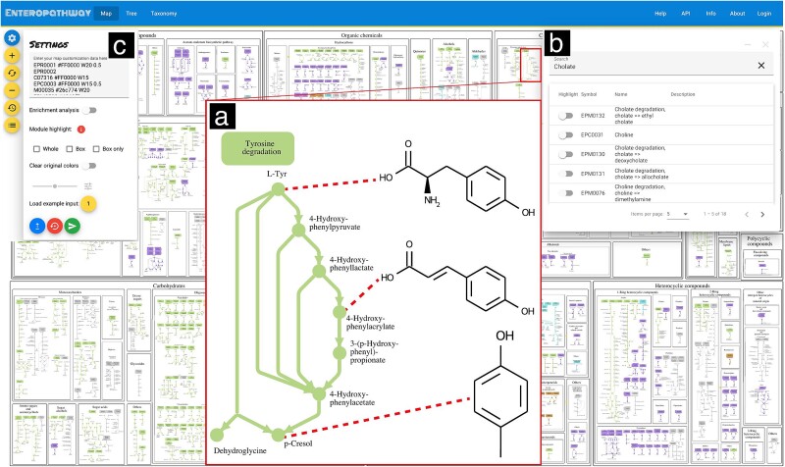Clear the Cholate search field
The image size is (785, 467).
click(x=761, y=66)
